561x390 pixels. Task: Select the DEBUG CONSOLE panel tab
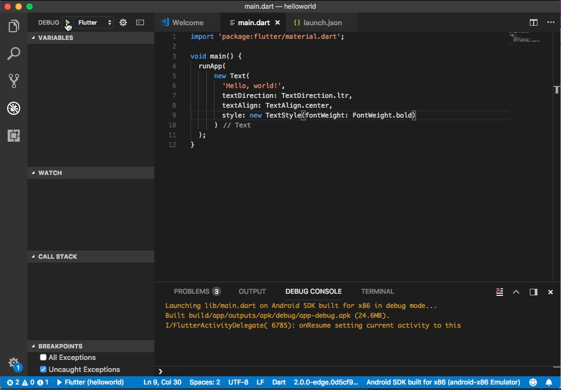click(x=314, y=292)
